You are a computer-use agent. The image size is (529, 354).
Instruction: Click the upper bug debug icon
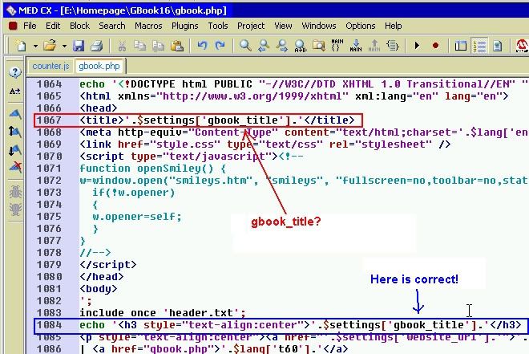coord(15,192)
